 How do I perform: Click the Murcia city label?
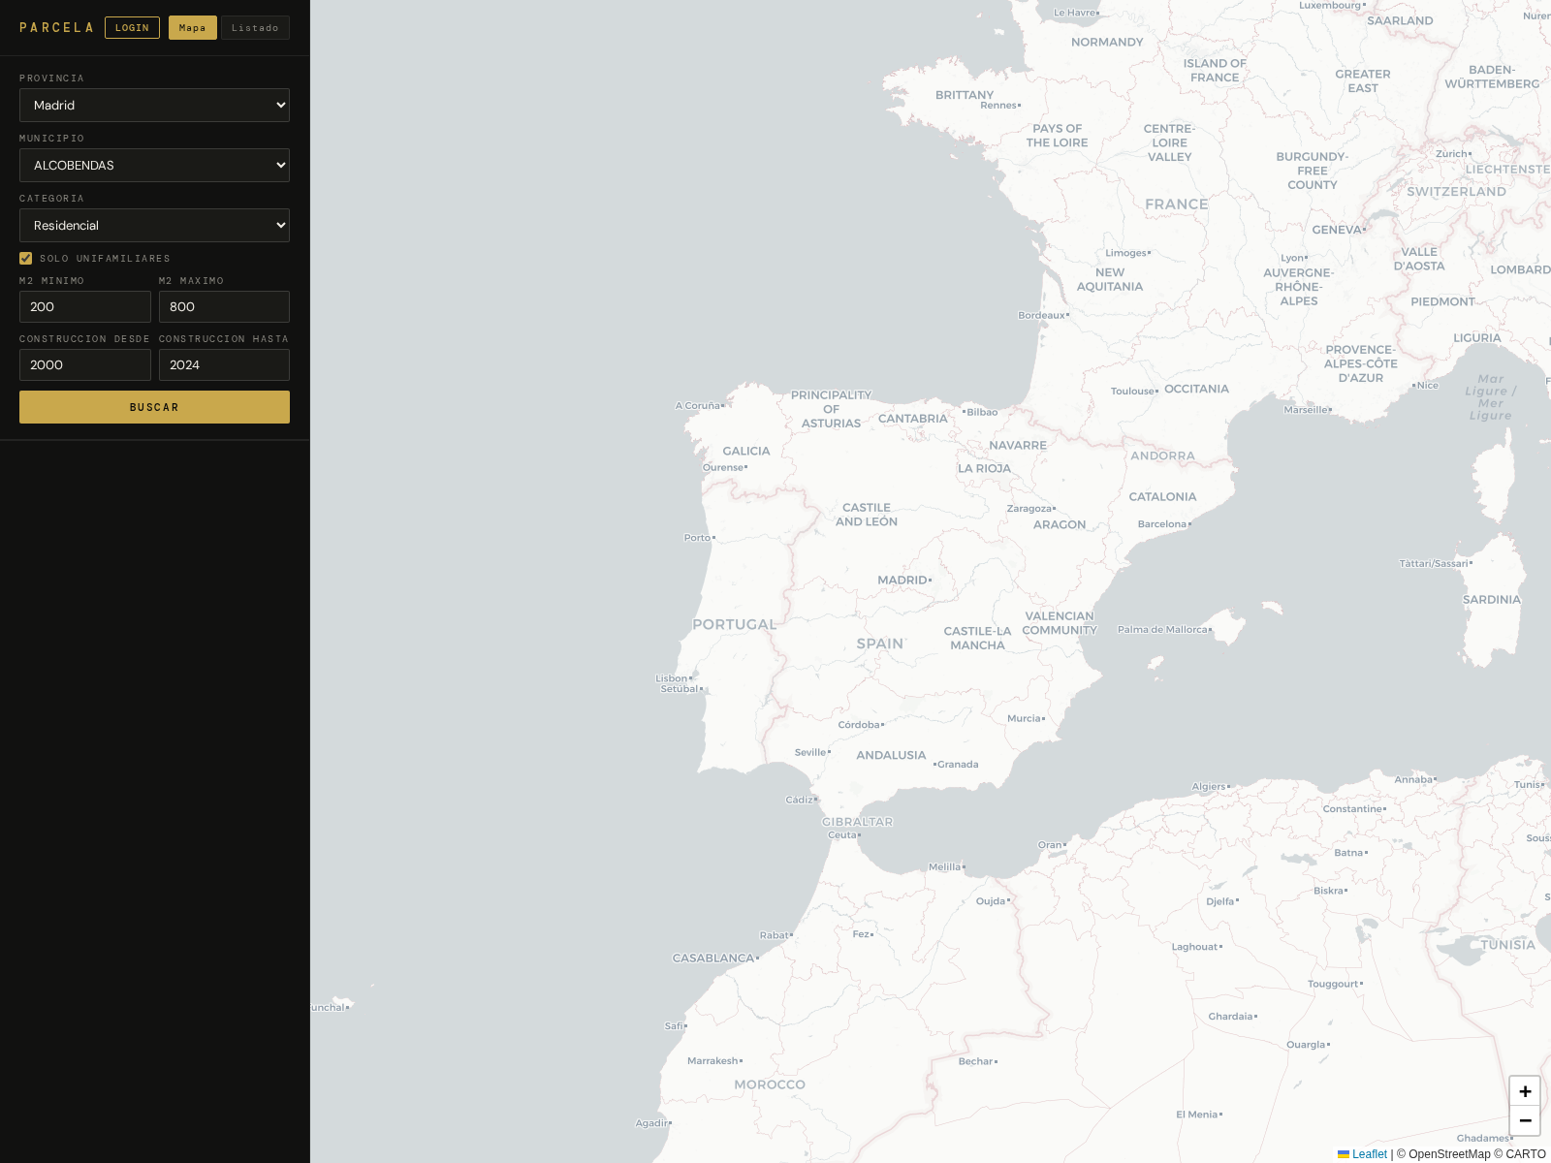[1024, 718]
